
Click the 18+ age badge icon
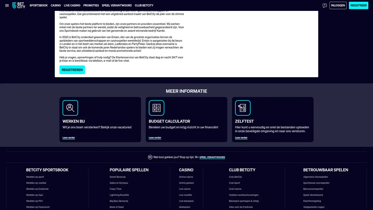[150, 157]
